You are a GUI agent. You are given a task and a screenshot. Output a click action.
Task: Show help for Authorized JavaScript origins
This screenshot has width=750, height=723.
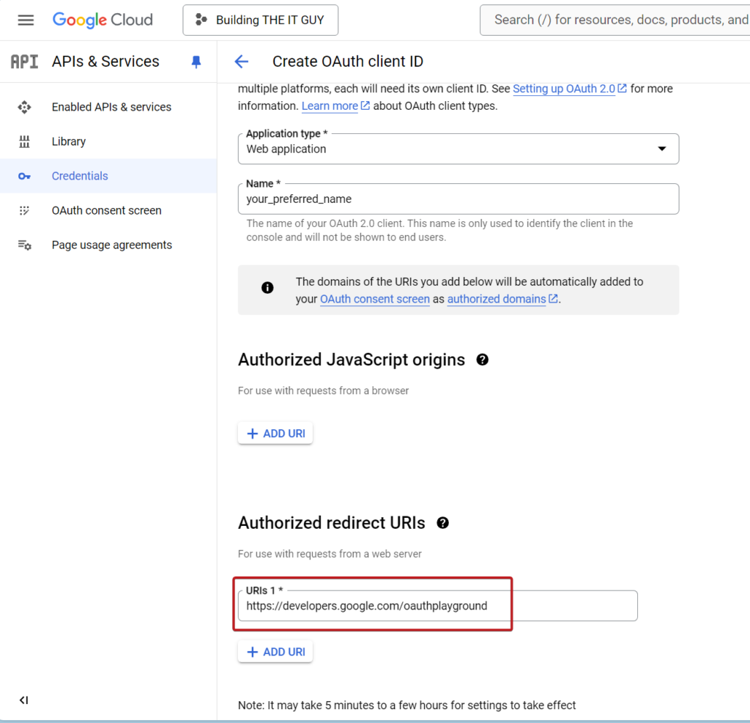482,360
